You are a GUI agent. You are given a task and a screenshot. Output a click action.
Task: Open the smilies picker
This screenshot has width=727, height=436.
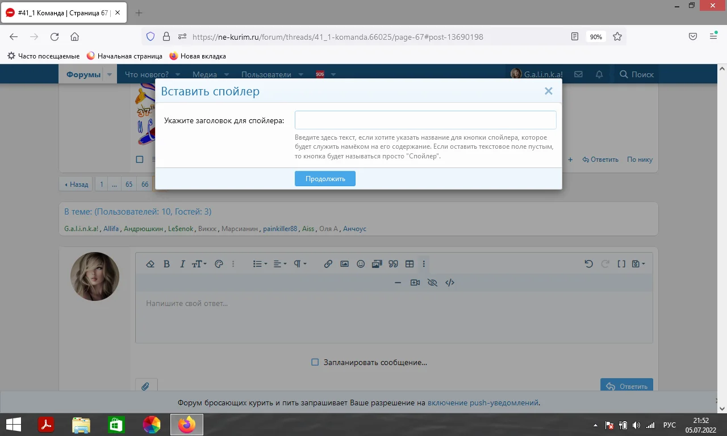[361, 264]
